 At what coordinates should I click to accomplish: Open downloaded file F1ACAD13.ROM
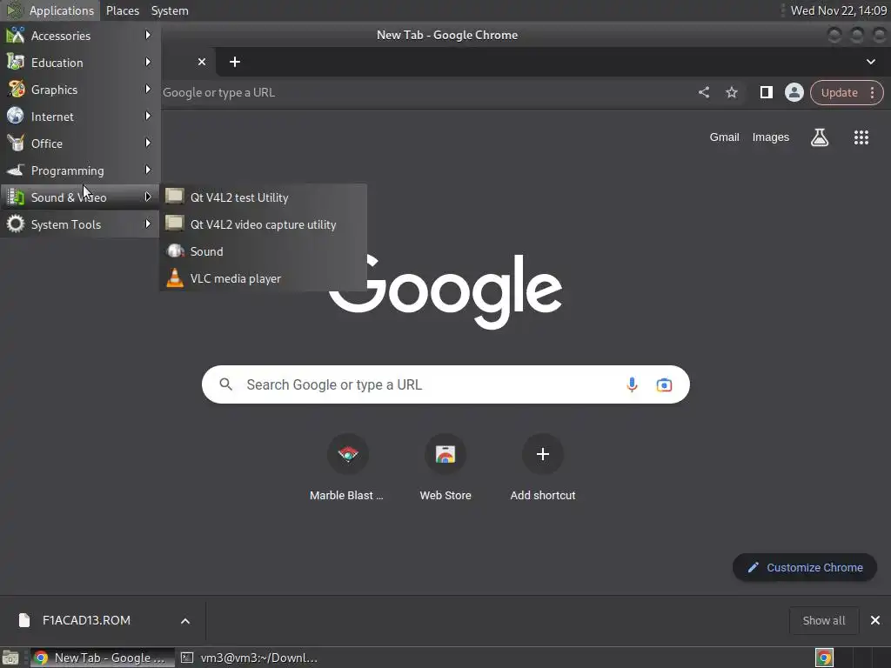tap(86, 620)
